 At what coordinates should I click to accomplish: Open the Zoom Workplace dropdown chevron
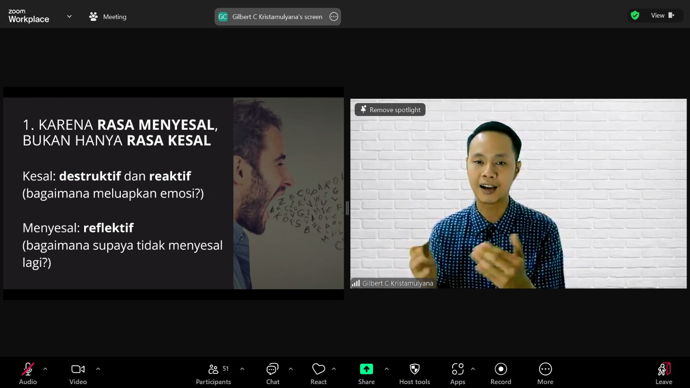(69, 17)
